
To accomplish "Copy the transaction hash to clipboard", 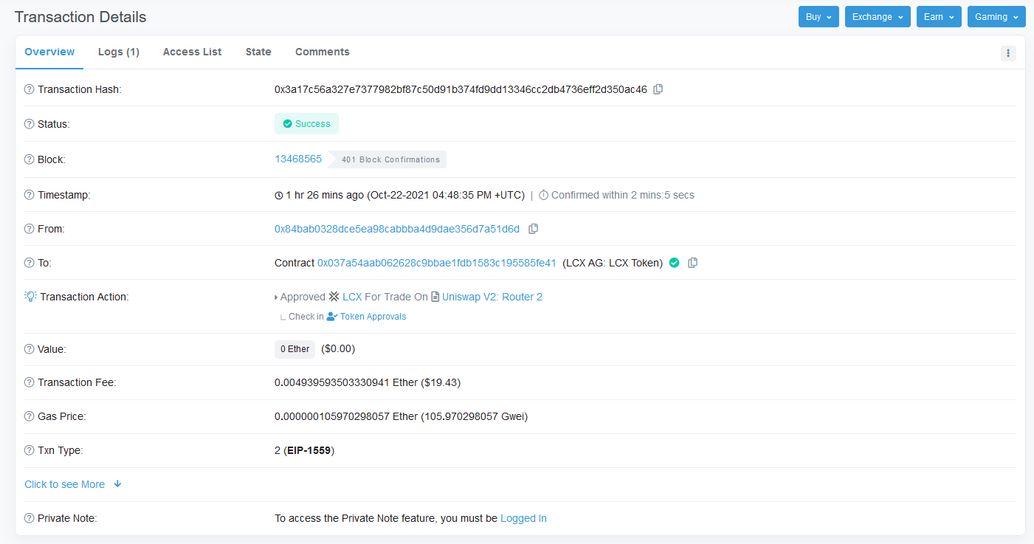I will (x=658, y=89).
